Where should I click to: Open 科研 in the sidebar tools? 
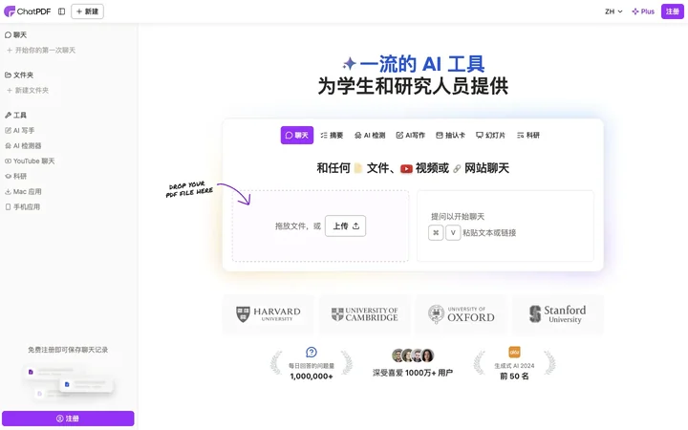pos(16,176)
